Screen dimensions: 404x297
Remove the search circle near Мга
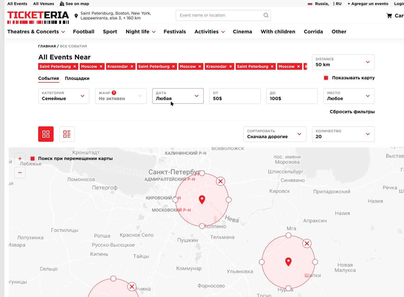[307, 243]
